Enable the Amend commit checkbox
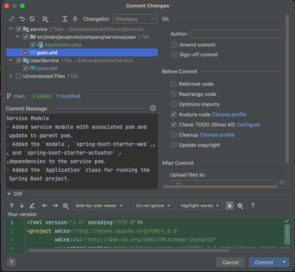This screenshot has height=272, width=295. click(x=174, y=45)
